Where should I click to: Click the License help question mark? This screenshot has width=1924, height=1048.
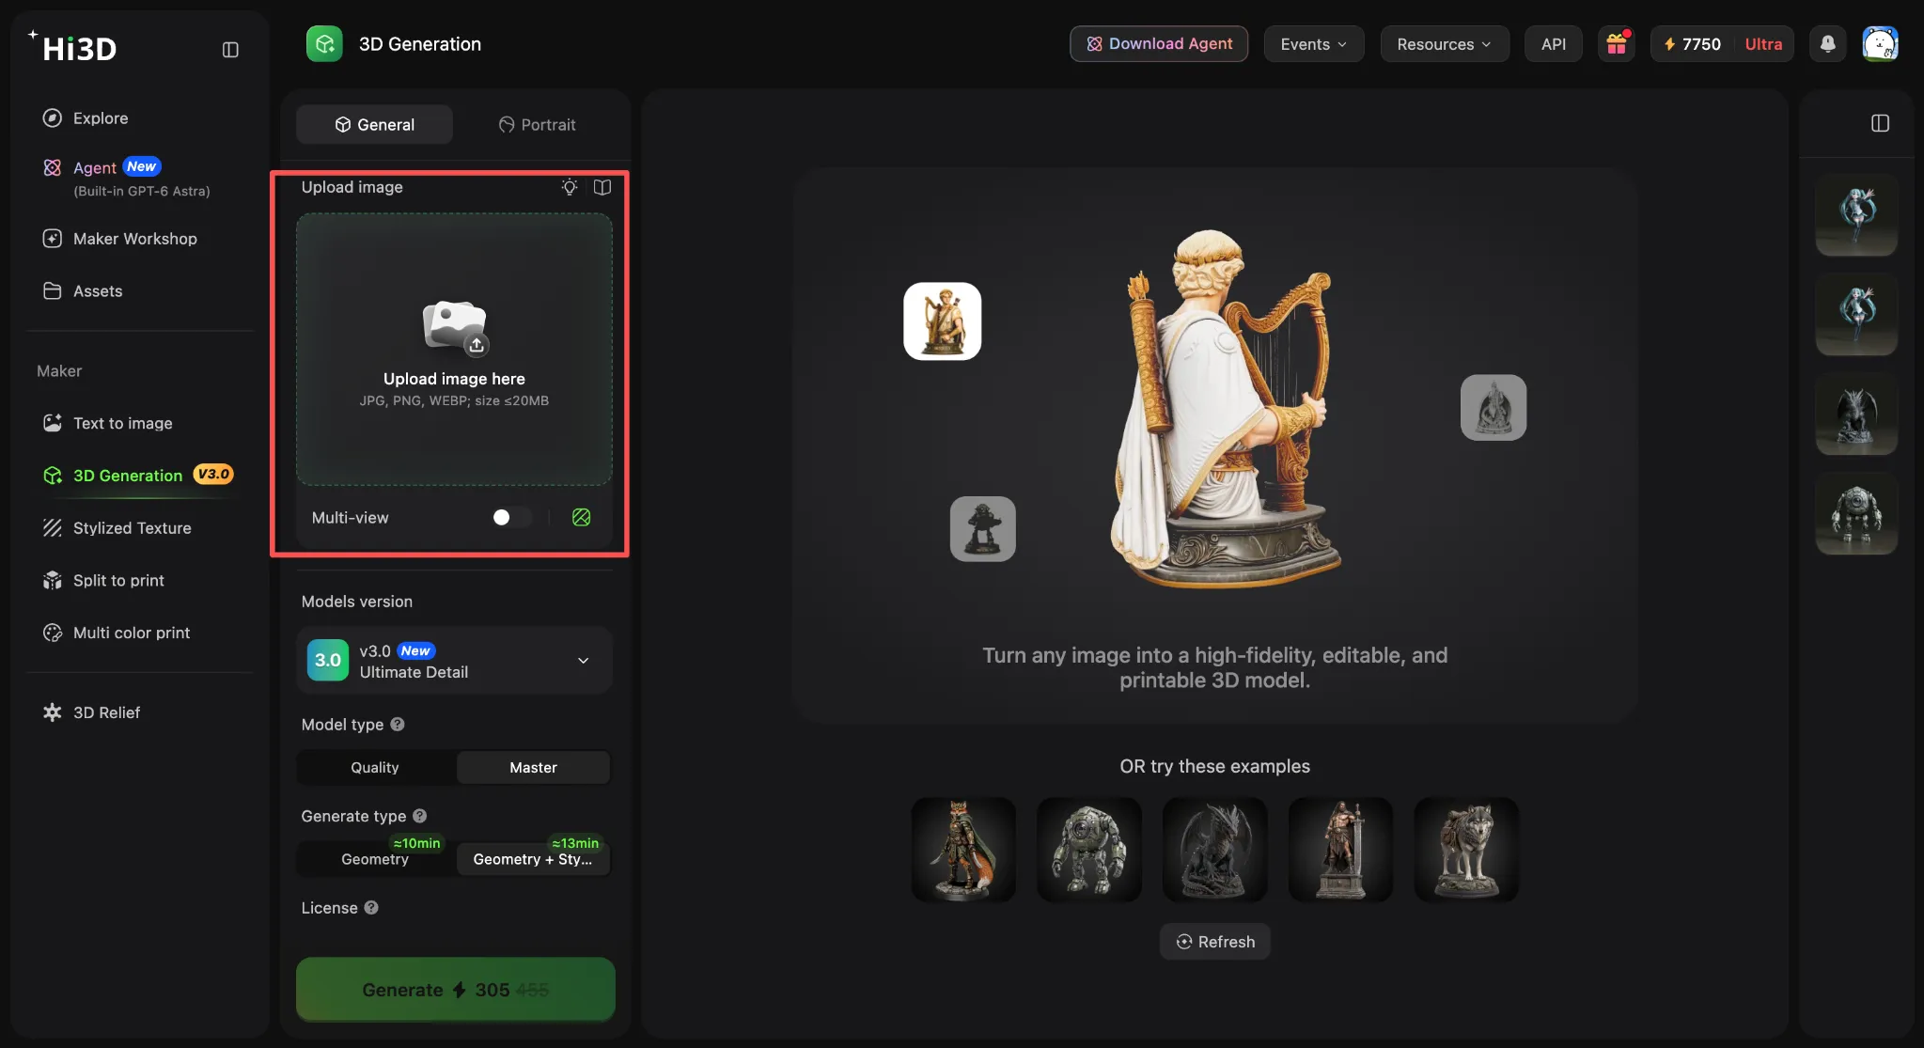[x=371, y=908]
